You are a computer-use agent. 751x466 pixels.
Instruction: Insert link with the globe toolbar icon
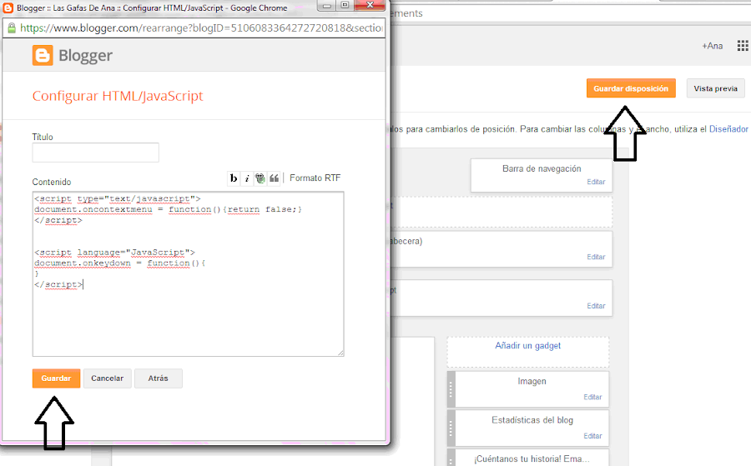pos(260,178)
